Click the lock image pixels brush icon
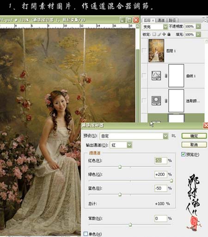 click(159, 34)
